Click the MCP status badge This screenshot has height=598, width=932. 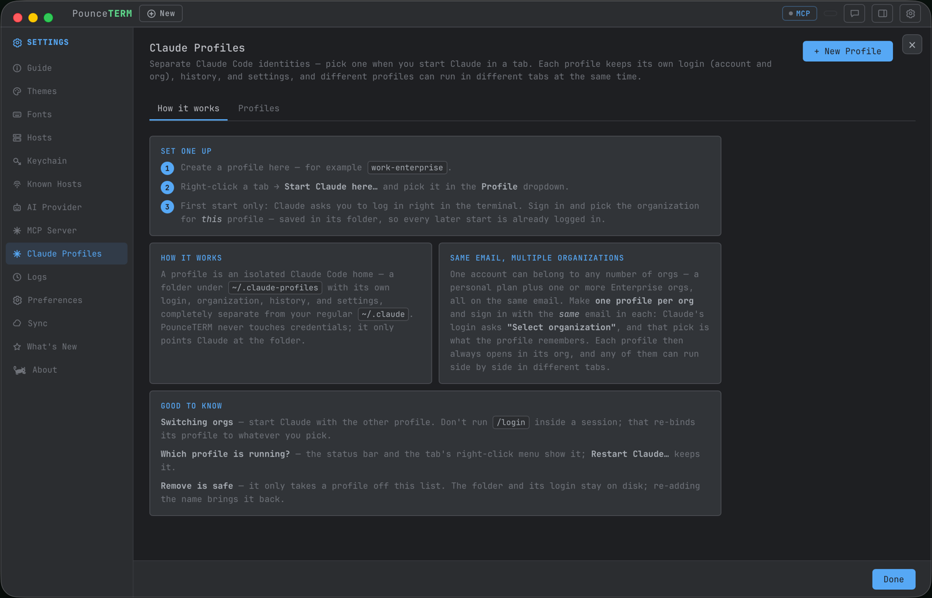click(799, 13)
